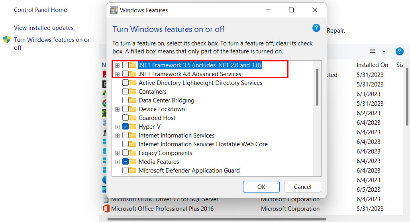Check the Device Lockdown checkbox
Image resolution: width=410 pixels, height=222 pixels.
click(126, 109)
